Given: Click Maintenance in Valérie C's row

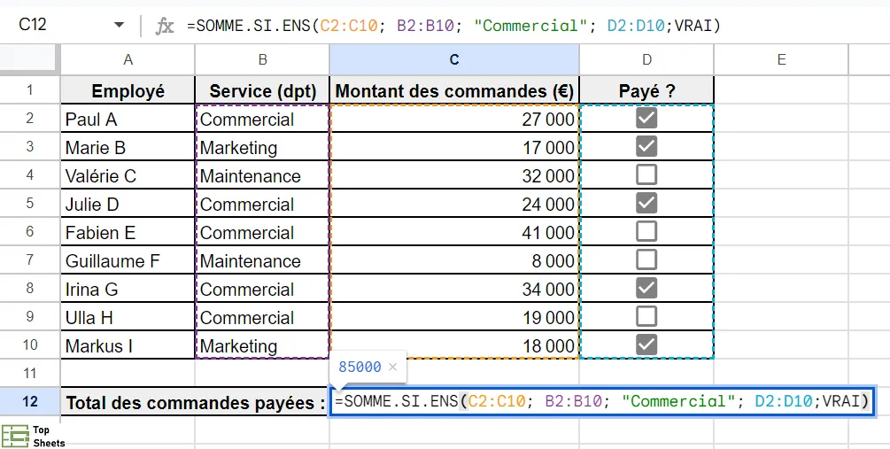Looking at the screenshot, I should tap(262, 175).
